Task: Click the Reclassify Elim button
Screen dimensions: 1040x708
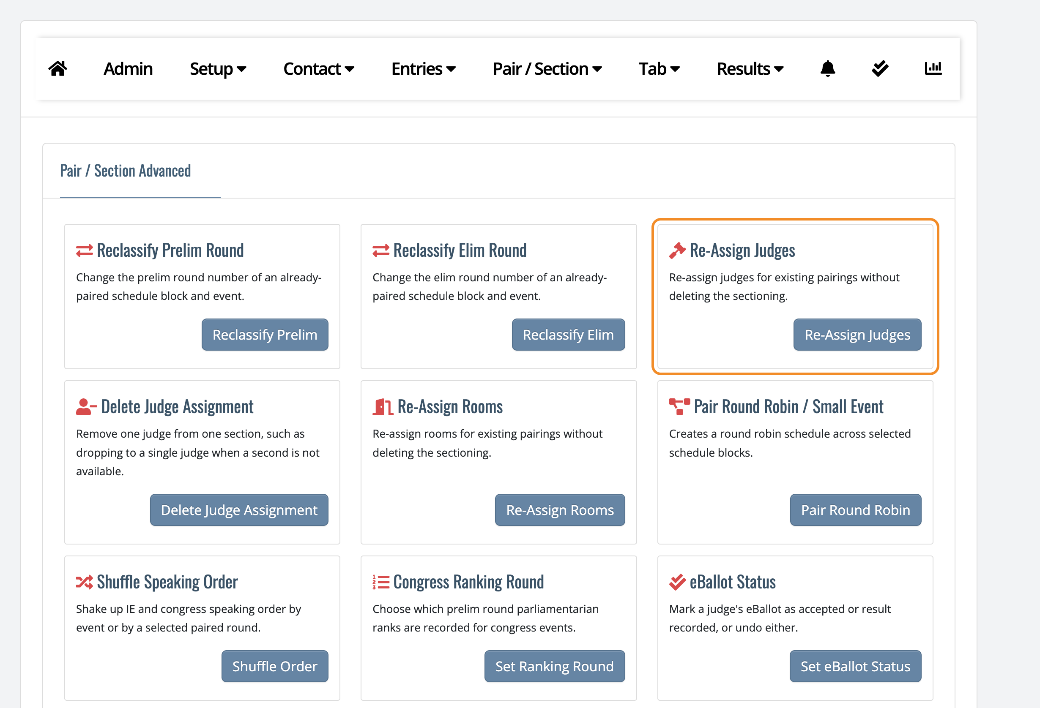Action: 568,335
